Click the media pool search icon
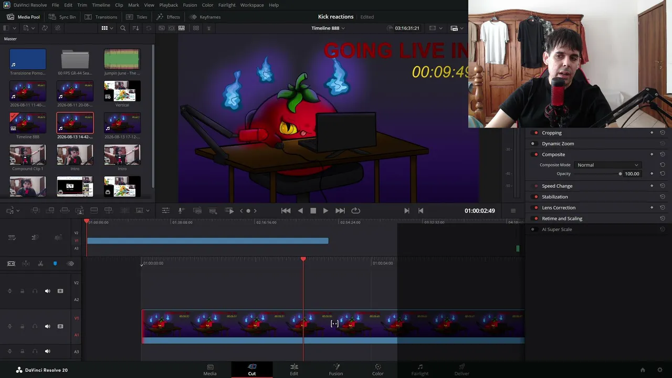 tap(123, 28)
